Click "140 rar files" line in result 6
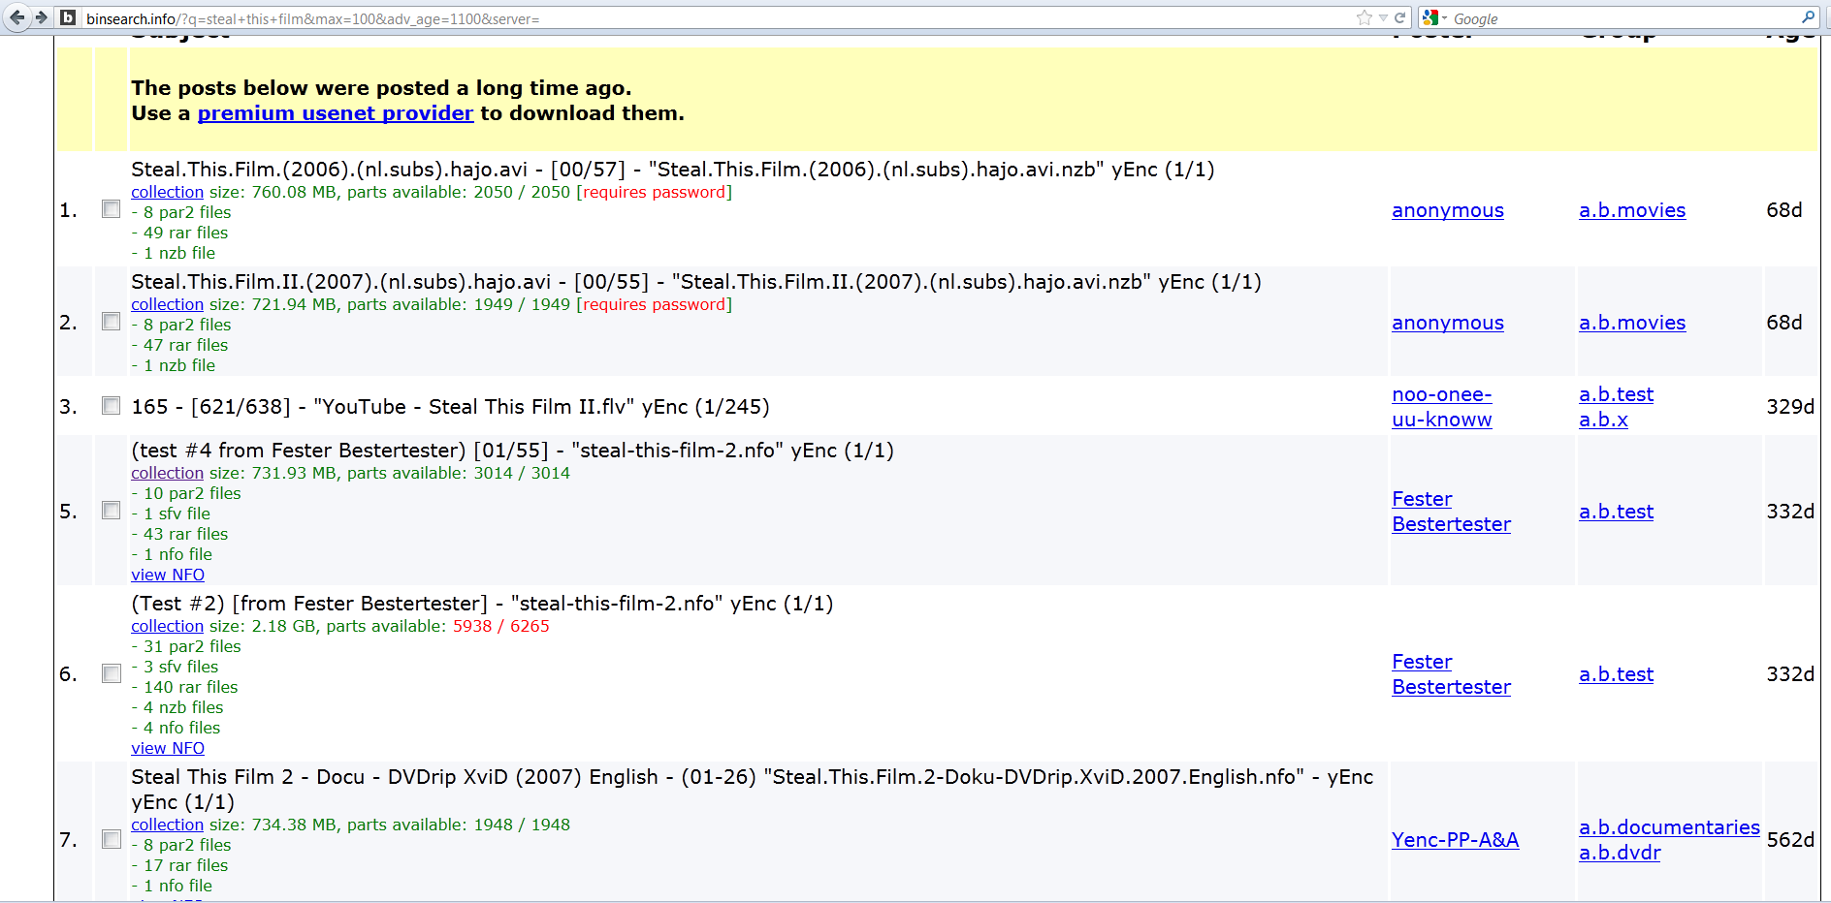Screen dimensions: 1831x903 184,687
